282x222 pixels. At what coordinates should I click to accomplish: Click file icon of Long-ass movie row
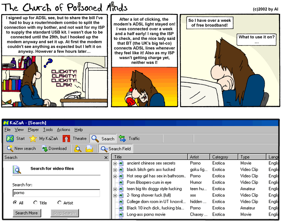[121, 214]
